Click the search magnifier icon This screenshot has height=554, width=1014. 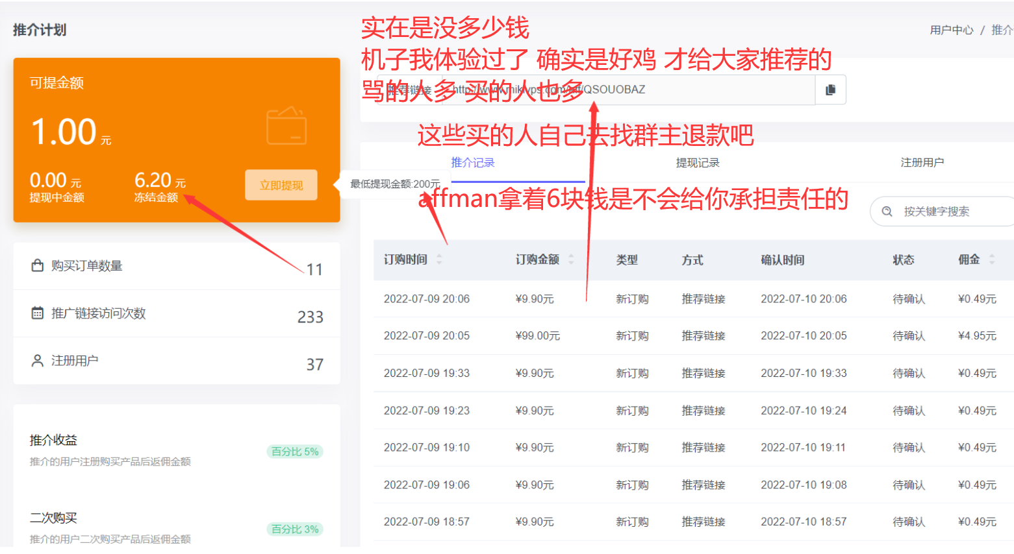[887, 211]
